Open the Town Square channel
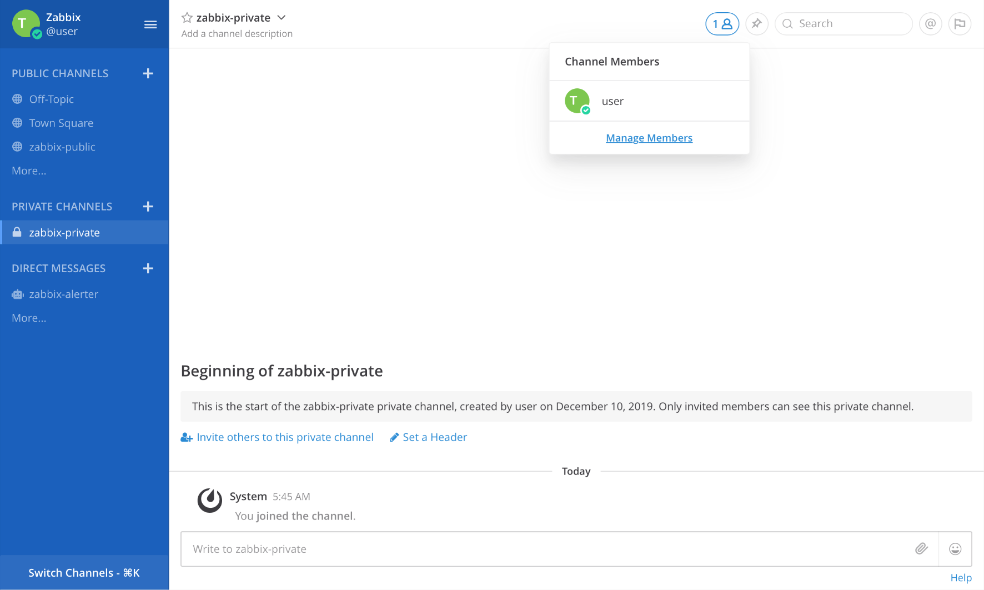The image size is (984, 590). (x=61, y=123)
